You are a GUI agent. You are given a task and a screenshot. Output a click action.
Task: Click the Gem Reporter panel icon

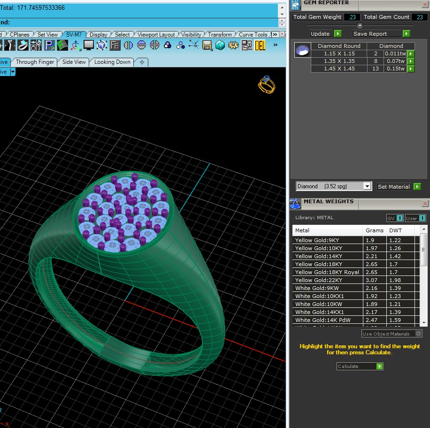[x=295, y=5]
